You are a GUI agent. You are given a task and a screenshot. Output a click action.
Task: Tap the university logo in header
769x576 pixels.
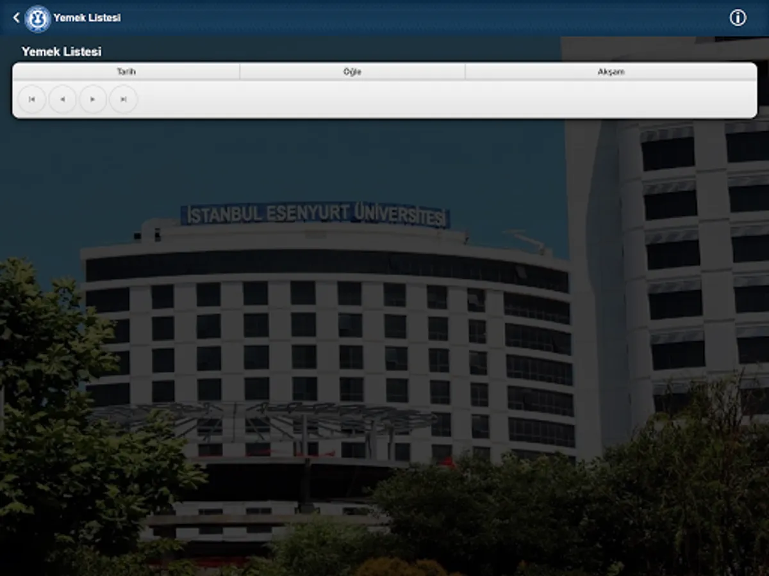(x=37, y=19)
